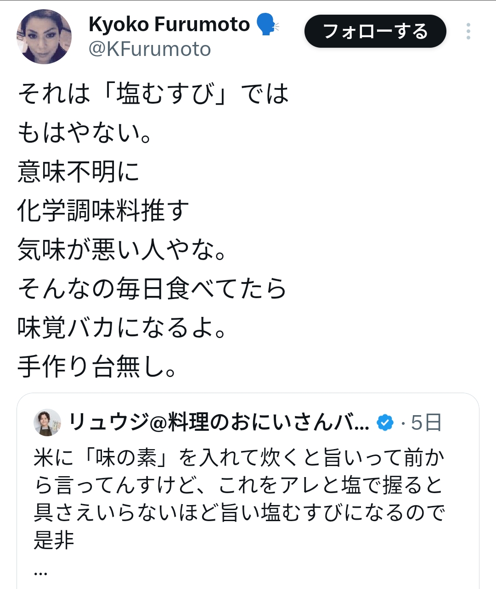Tap the フォローする button

point(375,31)
